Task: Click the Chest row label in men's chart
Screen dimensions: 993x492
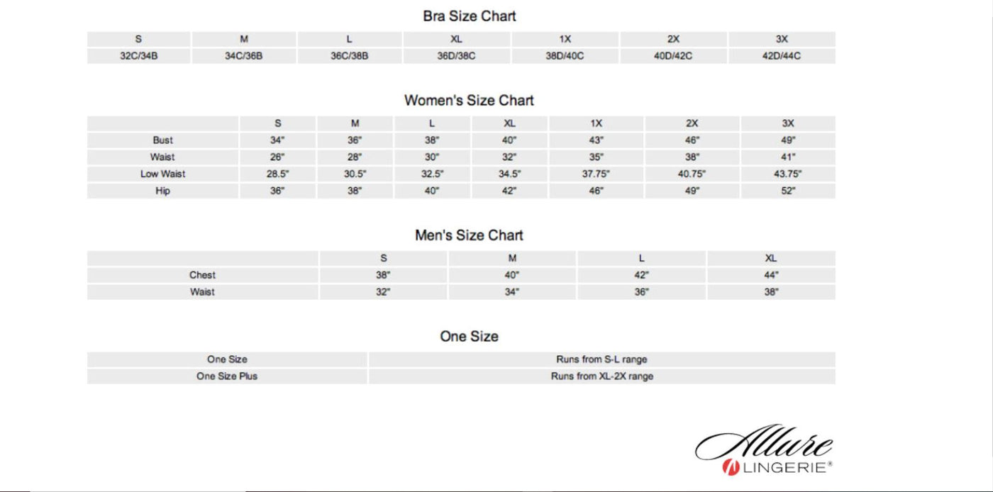Action: pos(202,275)
